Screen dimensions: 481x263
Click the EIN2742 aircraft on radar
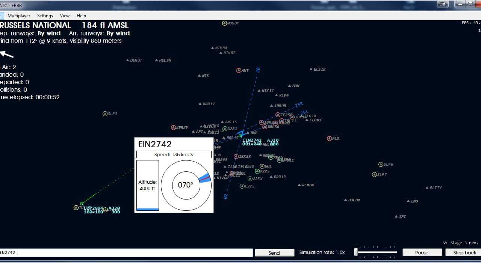click(x=240, y=136)
